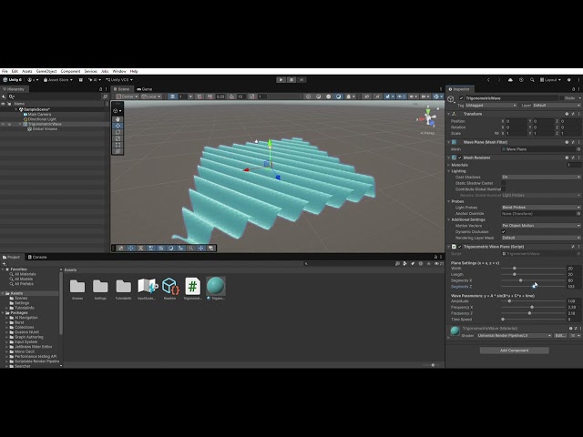Toggle the Mesh Renderer enabled checkbox
The width and height of the screenshot is (583, 437).
point(460,158)
